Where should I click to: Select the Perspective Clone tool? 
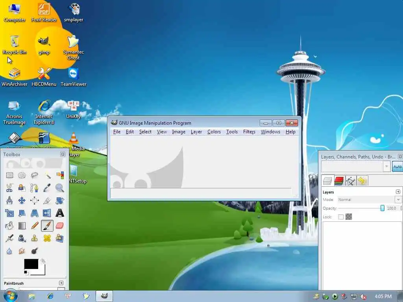click(60, 238)
